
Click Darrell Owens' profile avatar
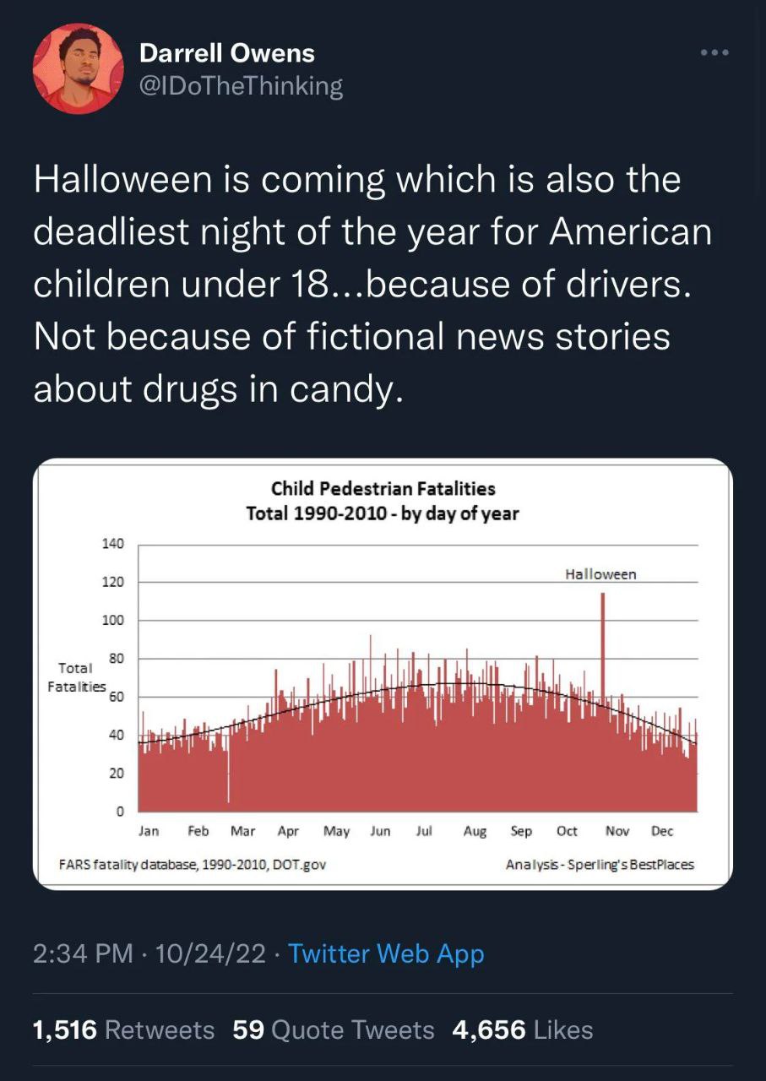coord(78,68)
